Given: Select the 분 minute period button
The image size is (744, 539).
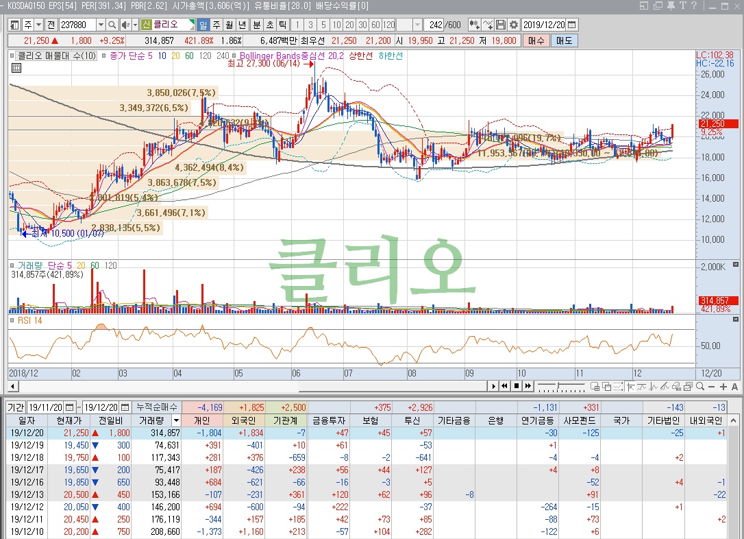Looking at the screenshot, I should 257,25.
